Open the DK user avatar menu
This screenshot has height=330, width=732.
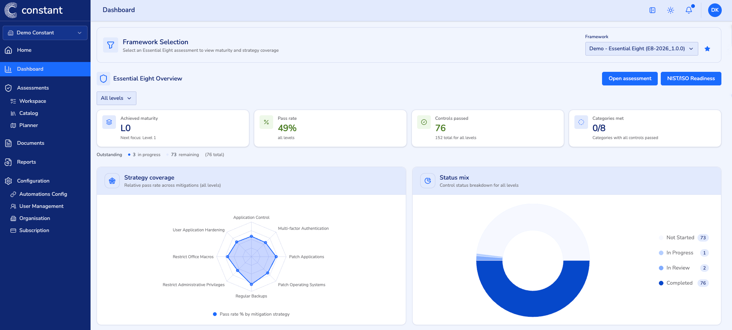(715, 10)
